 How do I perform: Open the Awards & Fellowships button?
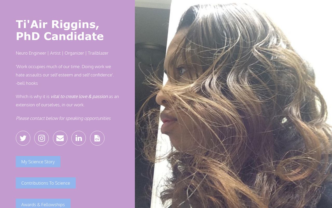coord(43,204)
